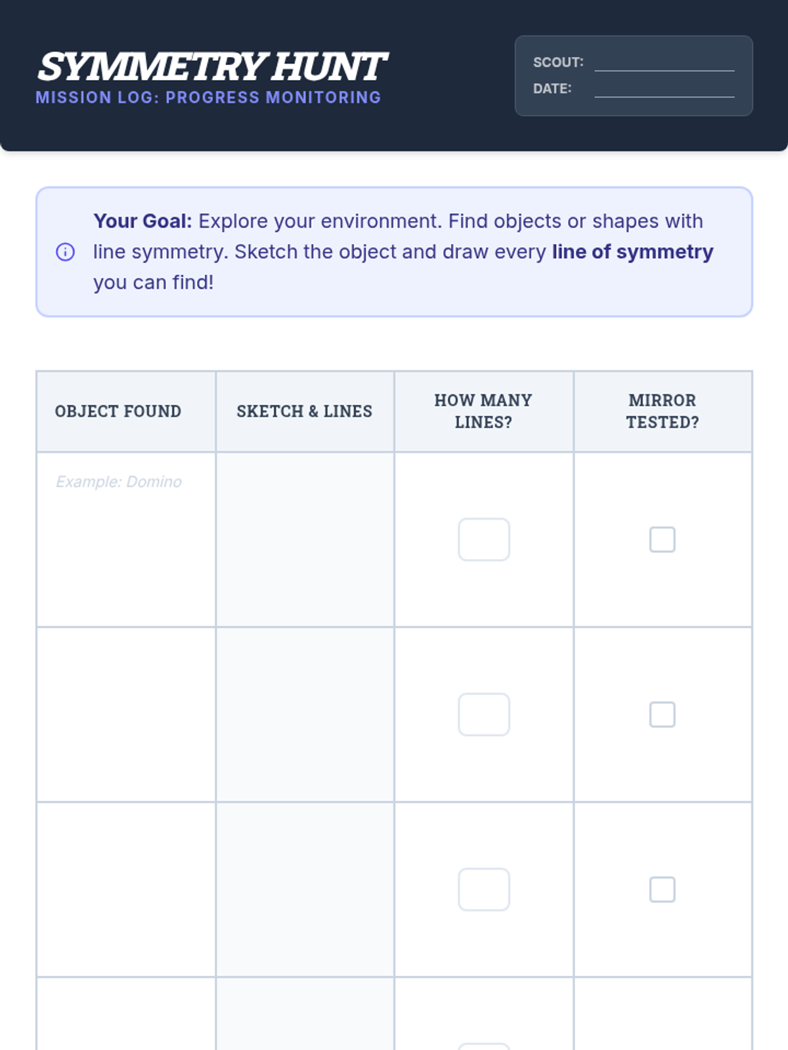Click the Symmetry Hunt title
The image size is (788, 1050).
(x=212, y=67)
